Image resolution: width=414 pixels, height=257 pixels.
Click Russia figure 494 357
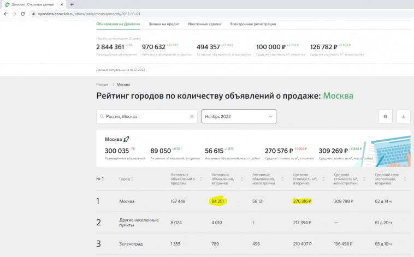[x=208, y=47]
